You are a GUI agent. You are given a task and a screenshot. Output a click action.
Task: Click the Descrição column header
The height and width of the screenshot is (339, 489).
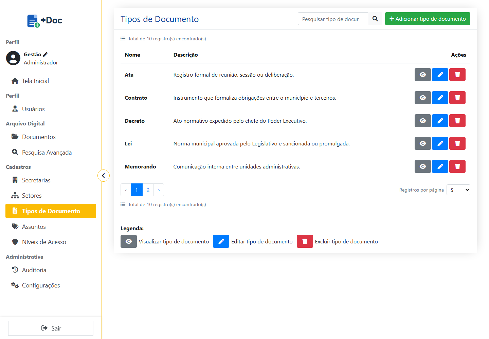click(x=186, y=55)
